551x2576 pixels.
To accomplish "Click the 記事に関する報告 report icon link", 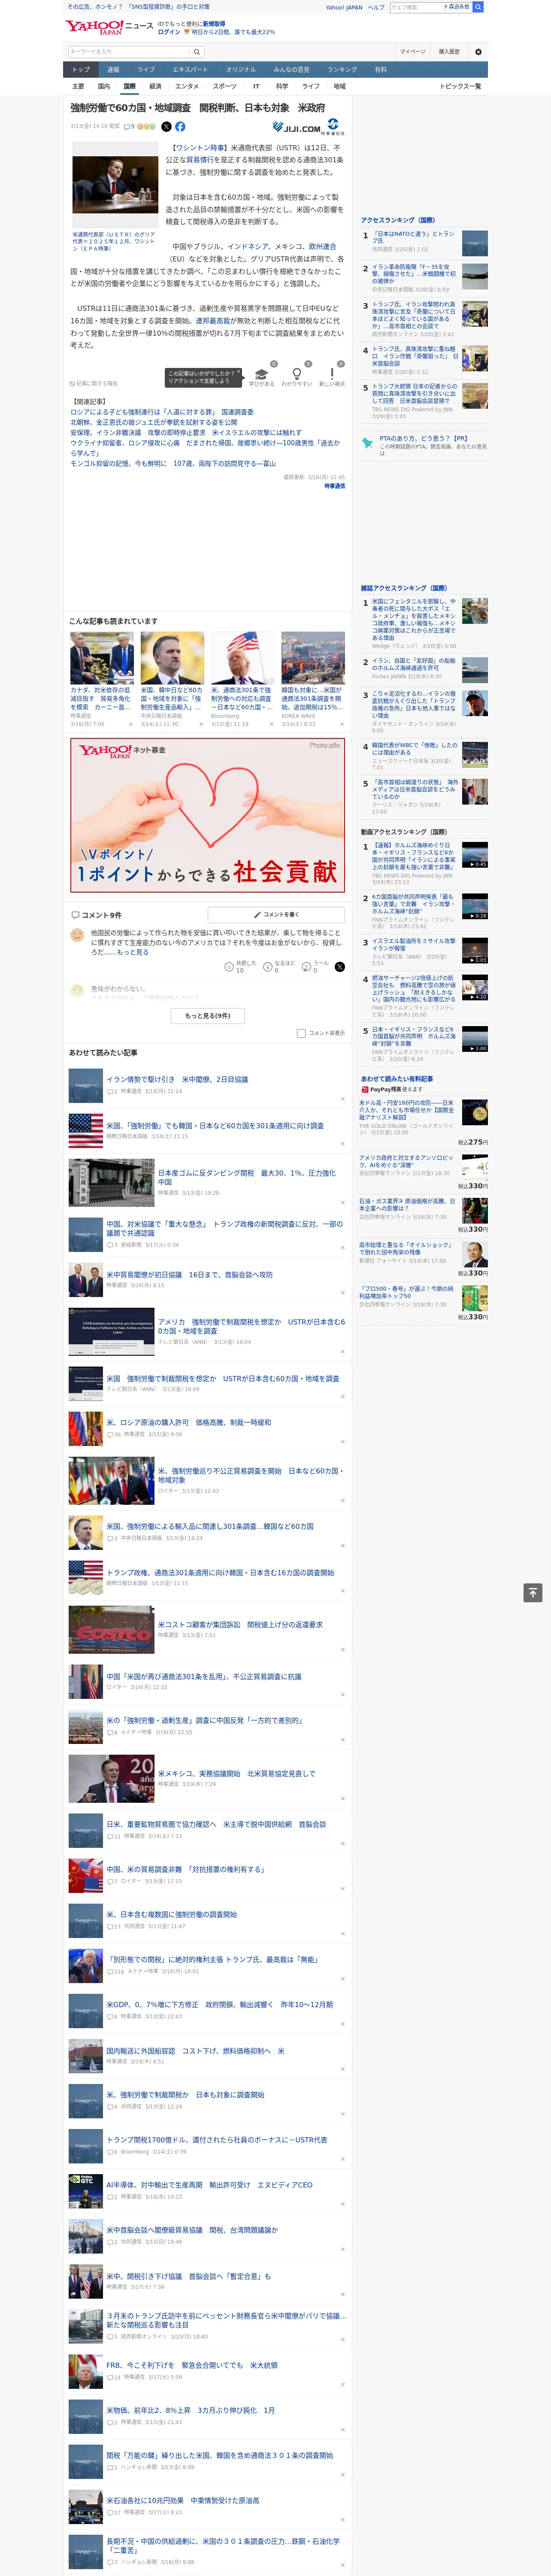I will pyautogui.click(x=94, y=383).
